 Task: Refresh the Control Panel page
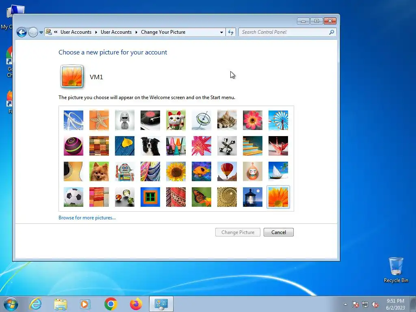[x=231, y=32]
